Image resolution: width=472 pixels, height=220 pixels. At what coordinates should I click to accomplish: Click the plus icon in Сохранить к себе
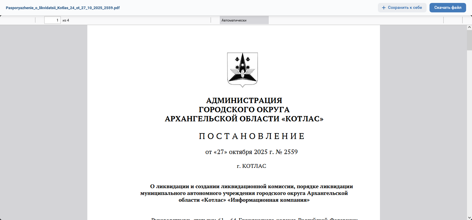383,8
